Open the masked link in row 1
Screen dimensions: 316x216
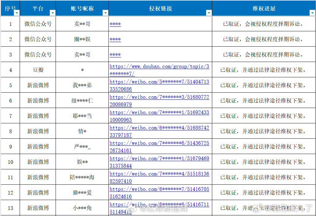(x=115, y=24)
